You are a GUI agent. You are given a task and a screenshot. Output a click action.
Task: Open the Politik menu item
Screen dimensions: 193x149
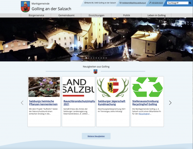126,15
